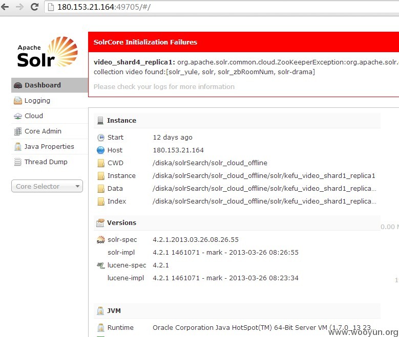
Task: Click lucene-spec value 4.2.1
Action: [160, 265]
